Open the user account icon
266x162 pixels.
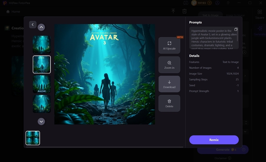[x=217, y=3]
